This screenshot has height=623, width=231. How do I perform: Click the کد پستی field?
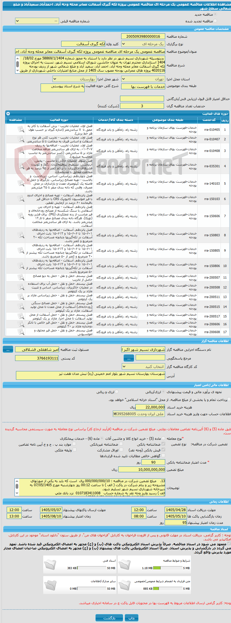pos(37,358)
